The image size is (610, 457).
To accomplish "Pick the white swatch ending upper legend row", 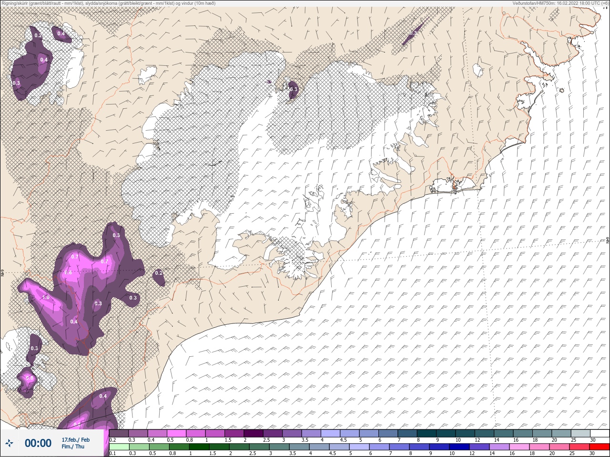I will tap(600, 433).
